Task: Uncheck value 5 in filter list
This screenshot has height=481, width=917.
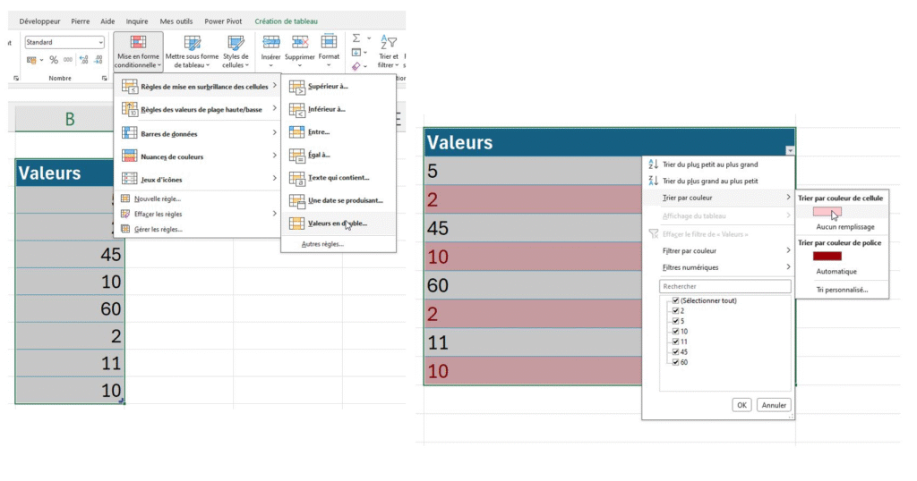Action: click(x=675, y=321)
